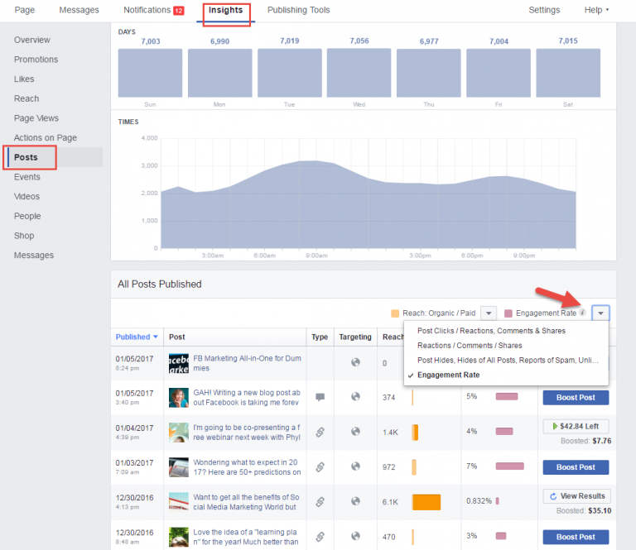This screenshot has width=636, height=550.
Task: Click the link type icon for 12/30 8:48 am post
Action: point(320,537)
